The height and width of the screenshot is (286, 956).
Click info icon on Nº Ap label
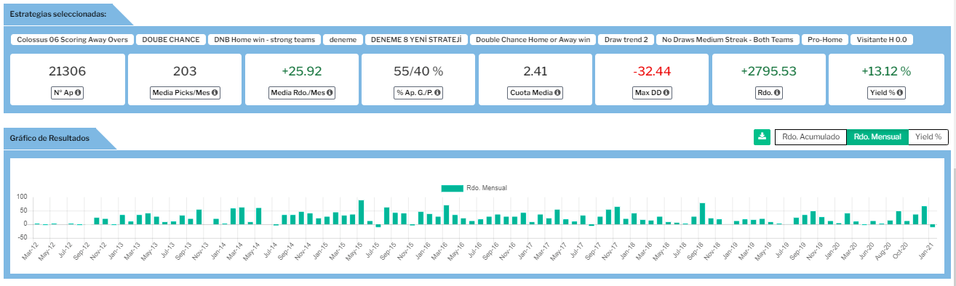79,93
